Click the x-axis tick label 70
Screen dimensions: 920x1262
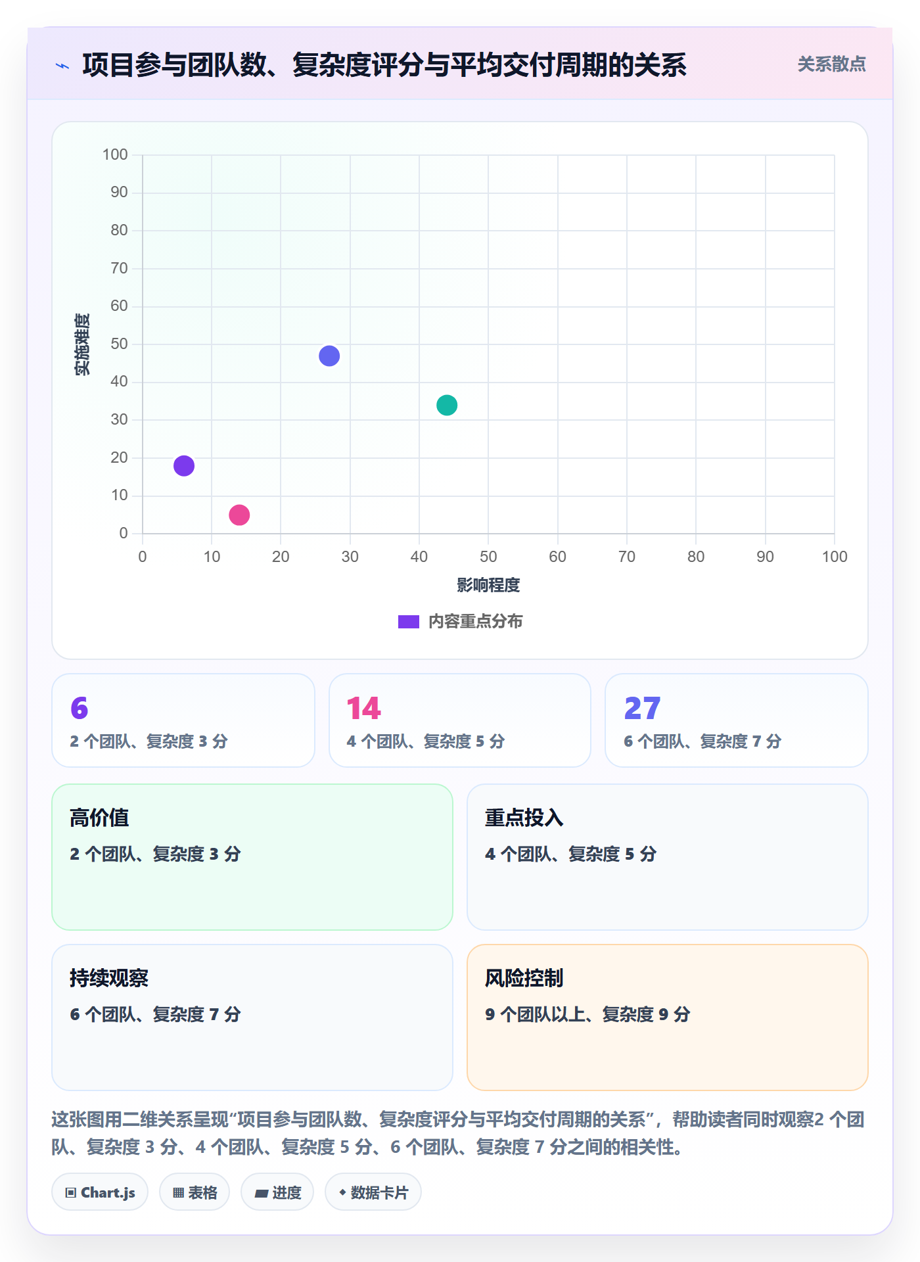[627, 557]
